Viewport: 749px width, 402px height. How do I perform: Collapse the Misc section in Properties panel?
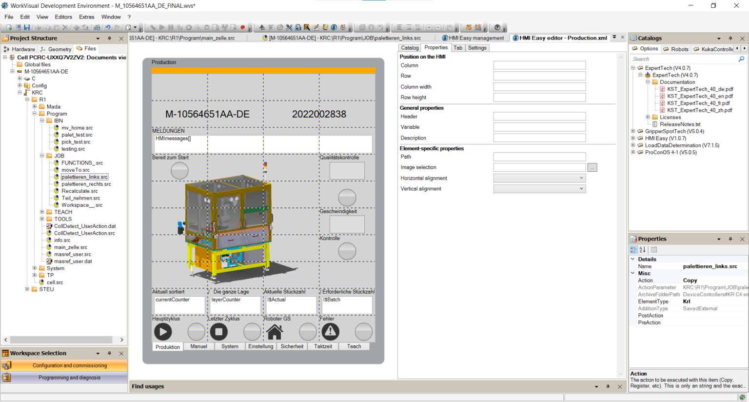pyautogui.click(x=633, y=274)
